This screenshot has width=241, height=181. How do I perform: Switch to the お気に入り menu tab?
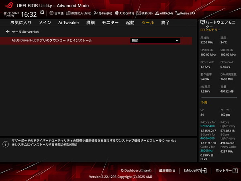point(20,23)
